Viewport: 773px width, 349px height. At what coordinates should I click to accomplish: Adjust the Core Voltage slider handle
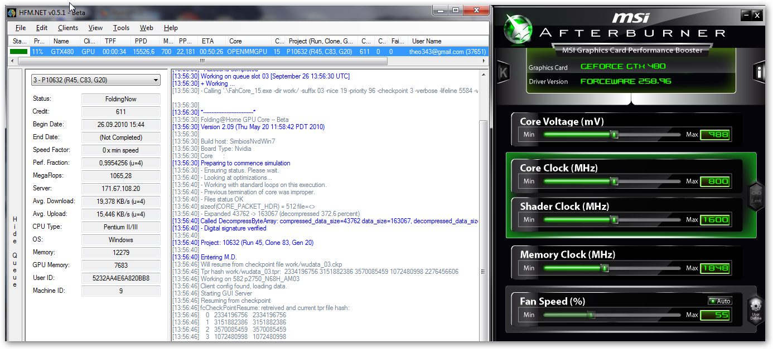tap(614, 134)
